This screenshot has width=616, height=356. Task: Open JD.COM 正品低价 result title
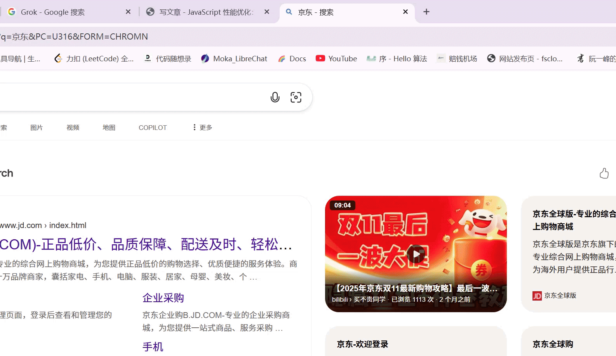tap(146, 244)
